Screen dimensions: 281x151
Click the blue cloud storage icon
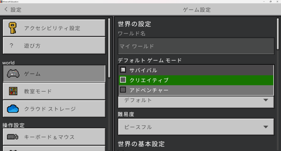pos(13,109)
